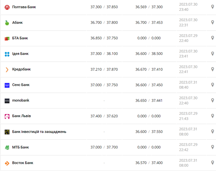Click the Банк Львів name link
The width and height of the screenshot is (216, 171).
click(21, 116)
